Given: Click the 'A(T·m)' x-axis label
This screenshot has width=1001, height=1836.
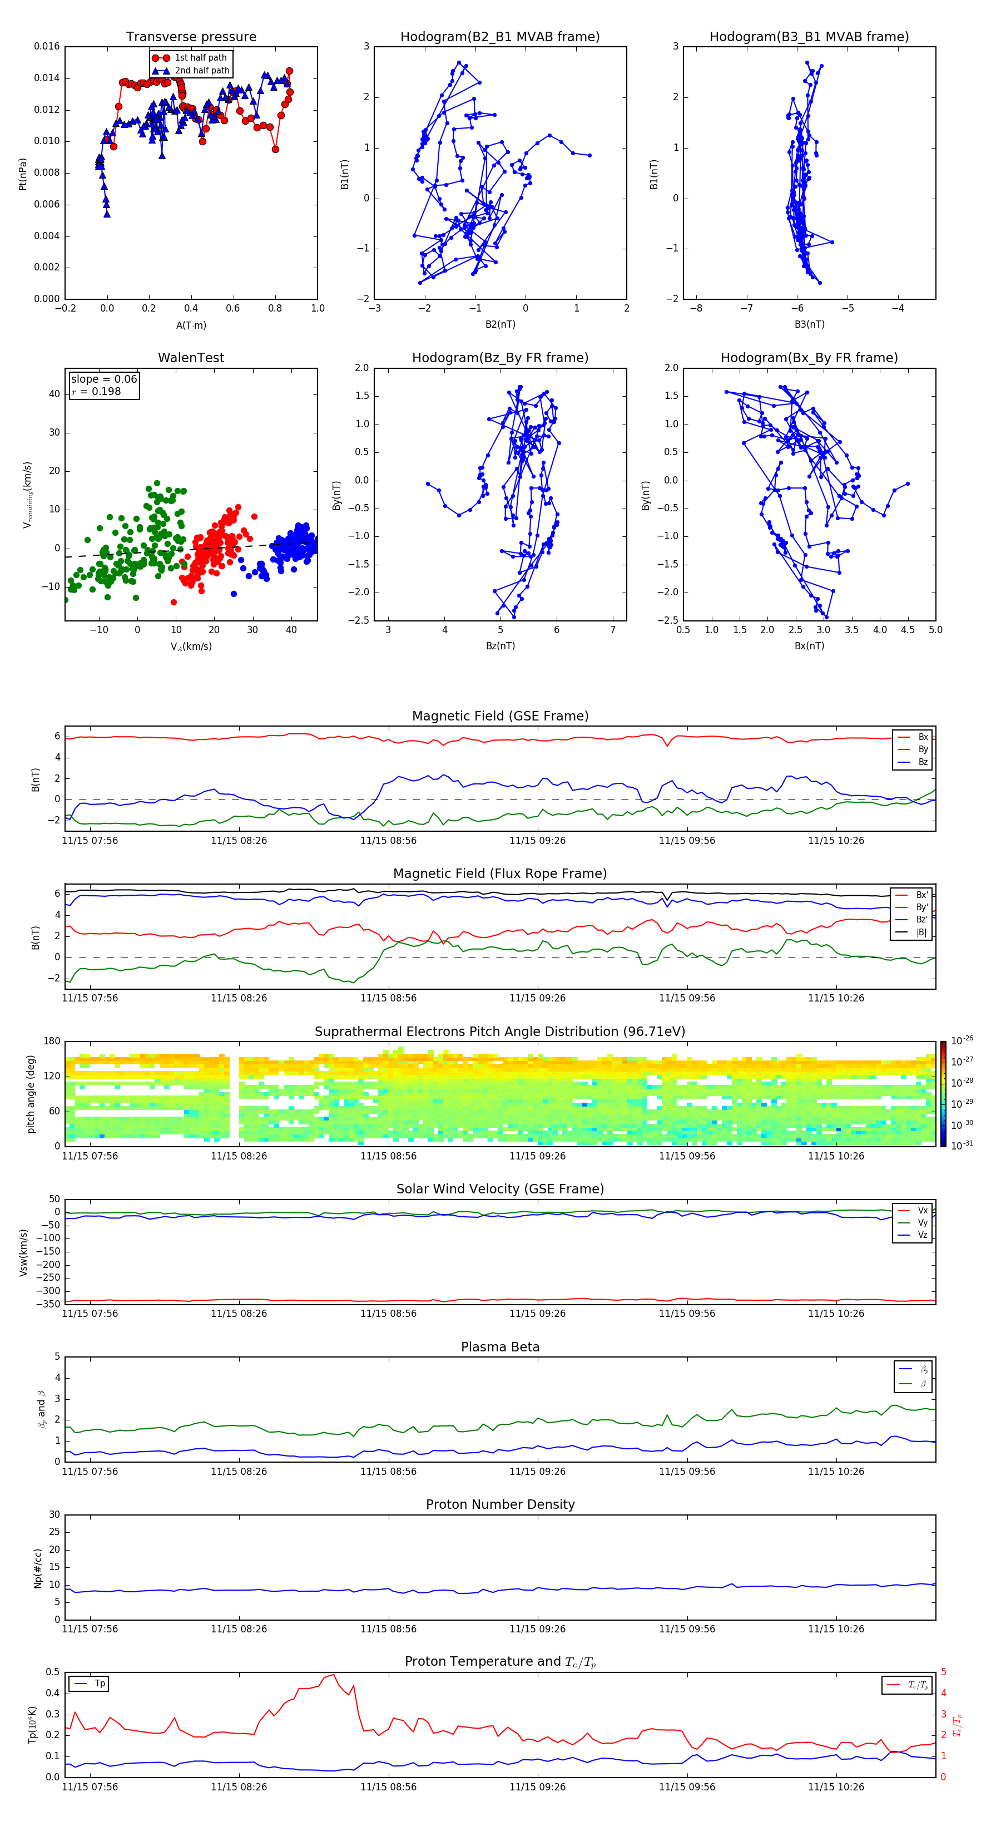Looking at the screenshot, I should (x=191, y=325).
